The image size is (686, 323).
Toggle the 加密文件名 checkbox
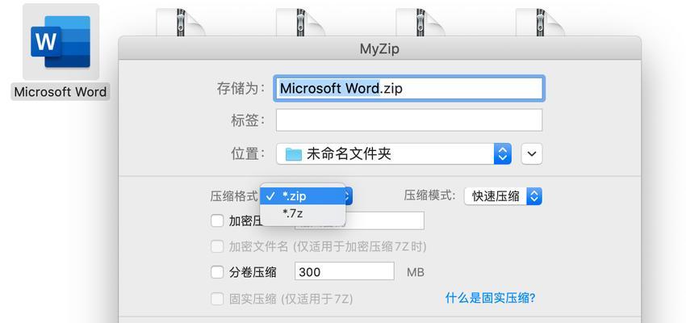point(217,247)
